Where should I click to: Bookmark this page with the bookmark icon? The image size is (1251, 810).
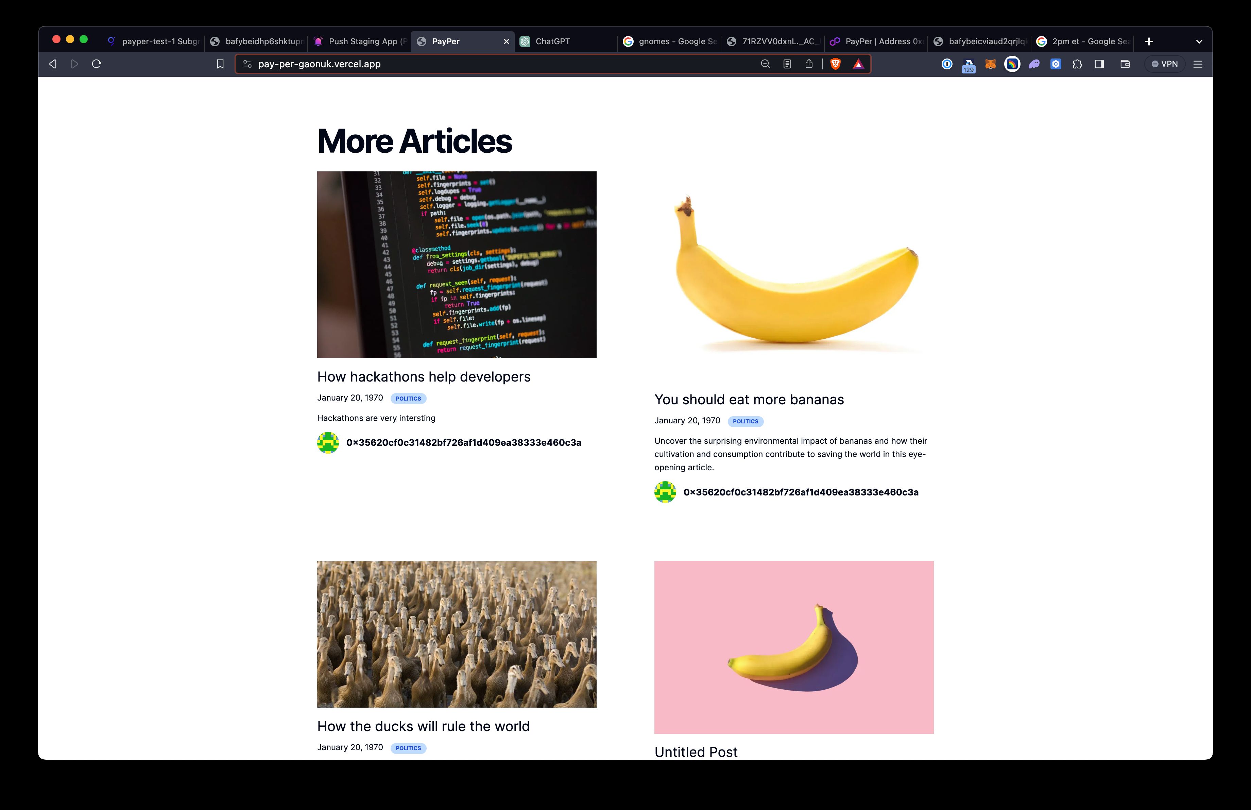(220, 64)
